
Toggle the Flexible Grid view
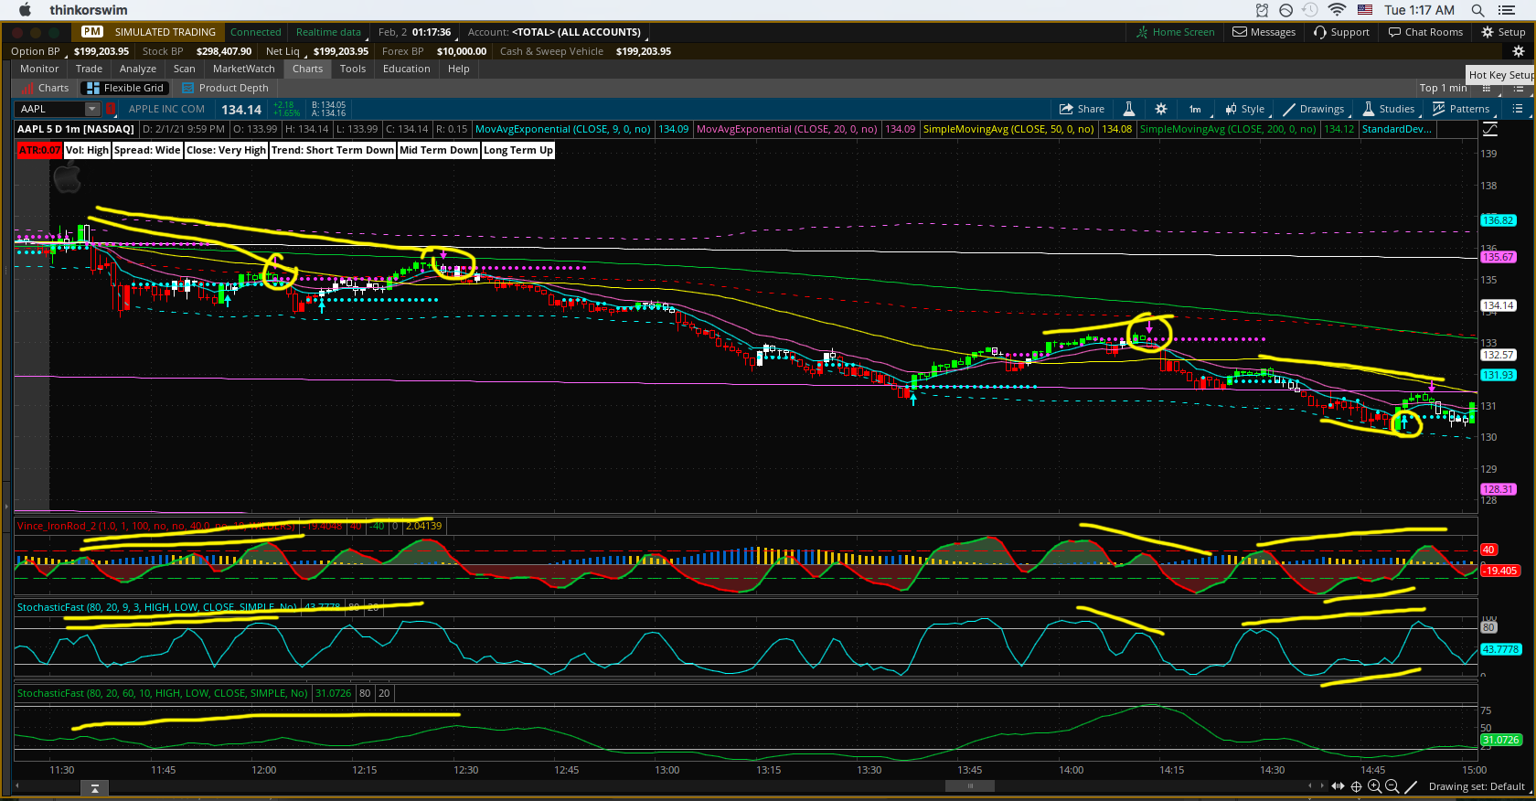pyautogui.click(x=124, y=88)
